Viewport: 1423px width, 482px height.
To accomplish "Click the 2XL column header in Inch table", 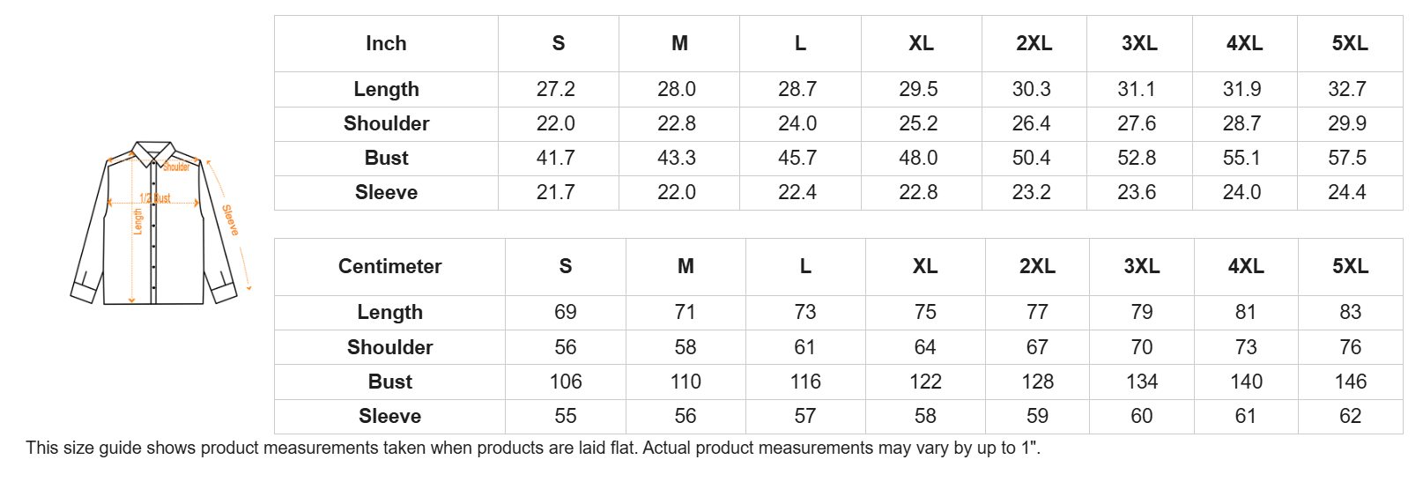I will (1034, 43).
